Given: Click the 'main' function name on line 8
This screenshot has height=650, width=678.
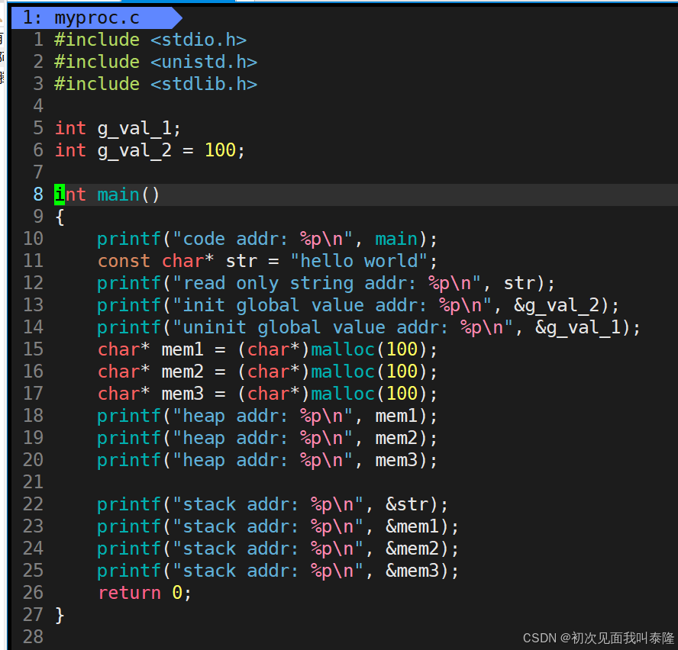Looking at the screenshot, I should tap(118, 195).
